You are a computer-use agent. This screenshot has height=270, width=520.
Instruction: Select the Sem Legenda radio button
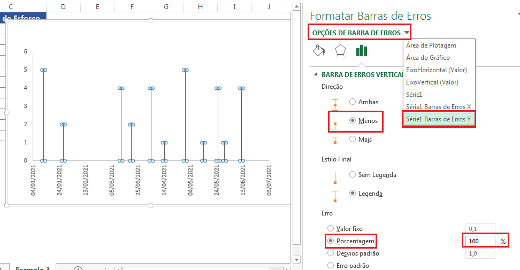pos(353,174)
